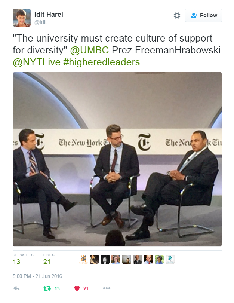Toggle the red heart like icon

point(77,288)
